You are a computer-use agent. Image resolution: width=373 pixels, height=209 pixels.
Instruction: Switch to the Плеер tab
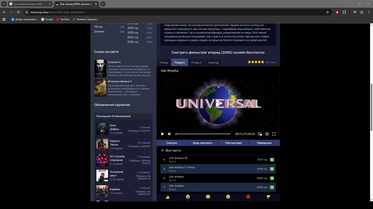[164, 62]
